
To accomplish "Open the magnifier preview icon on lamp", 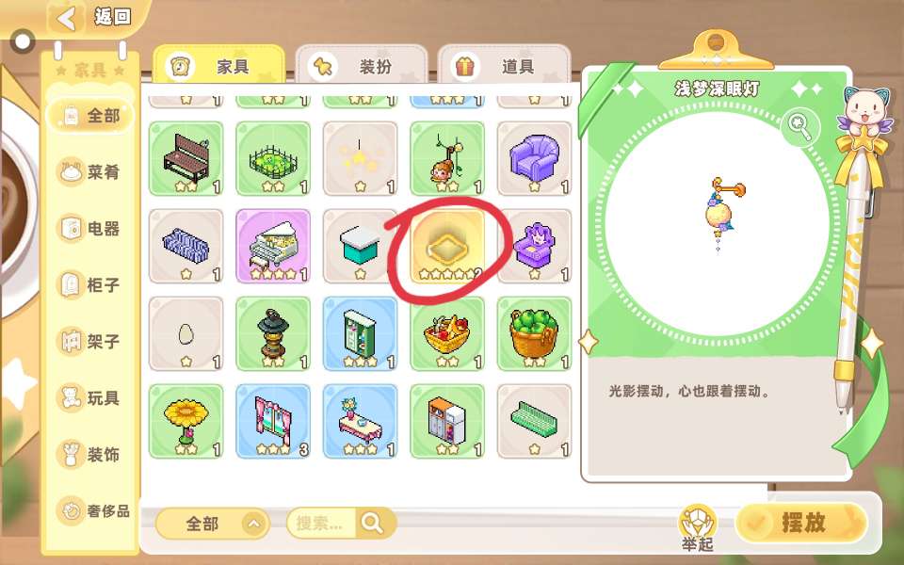I will click(x=800, y=129).
